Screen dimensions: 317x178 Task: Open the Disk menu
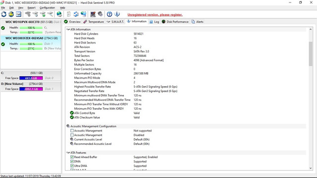click(x=11, y=8)
